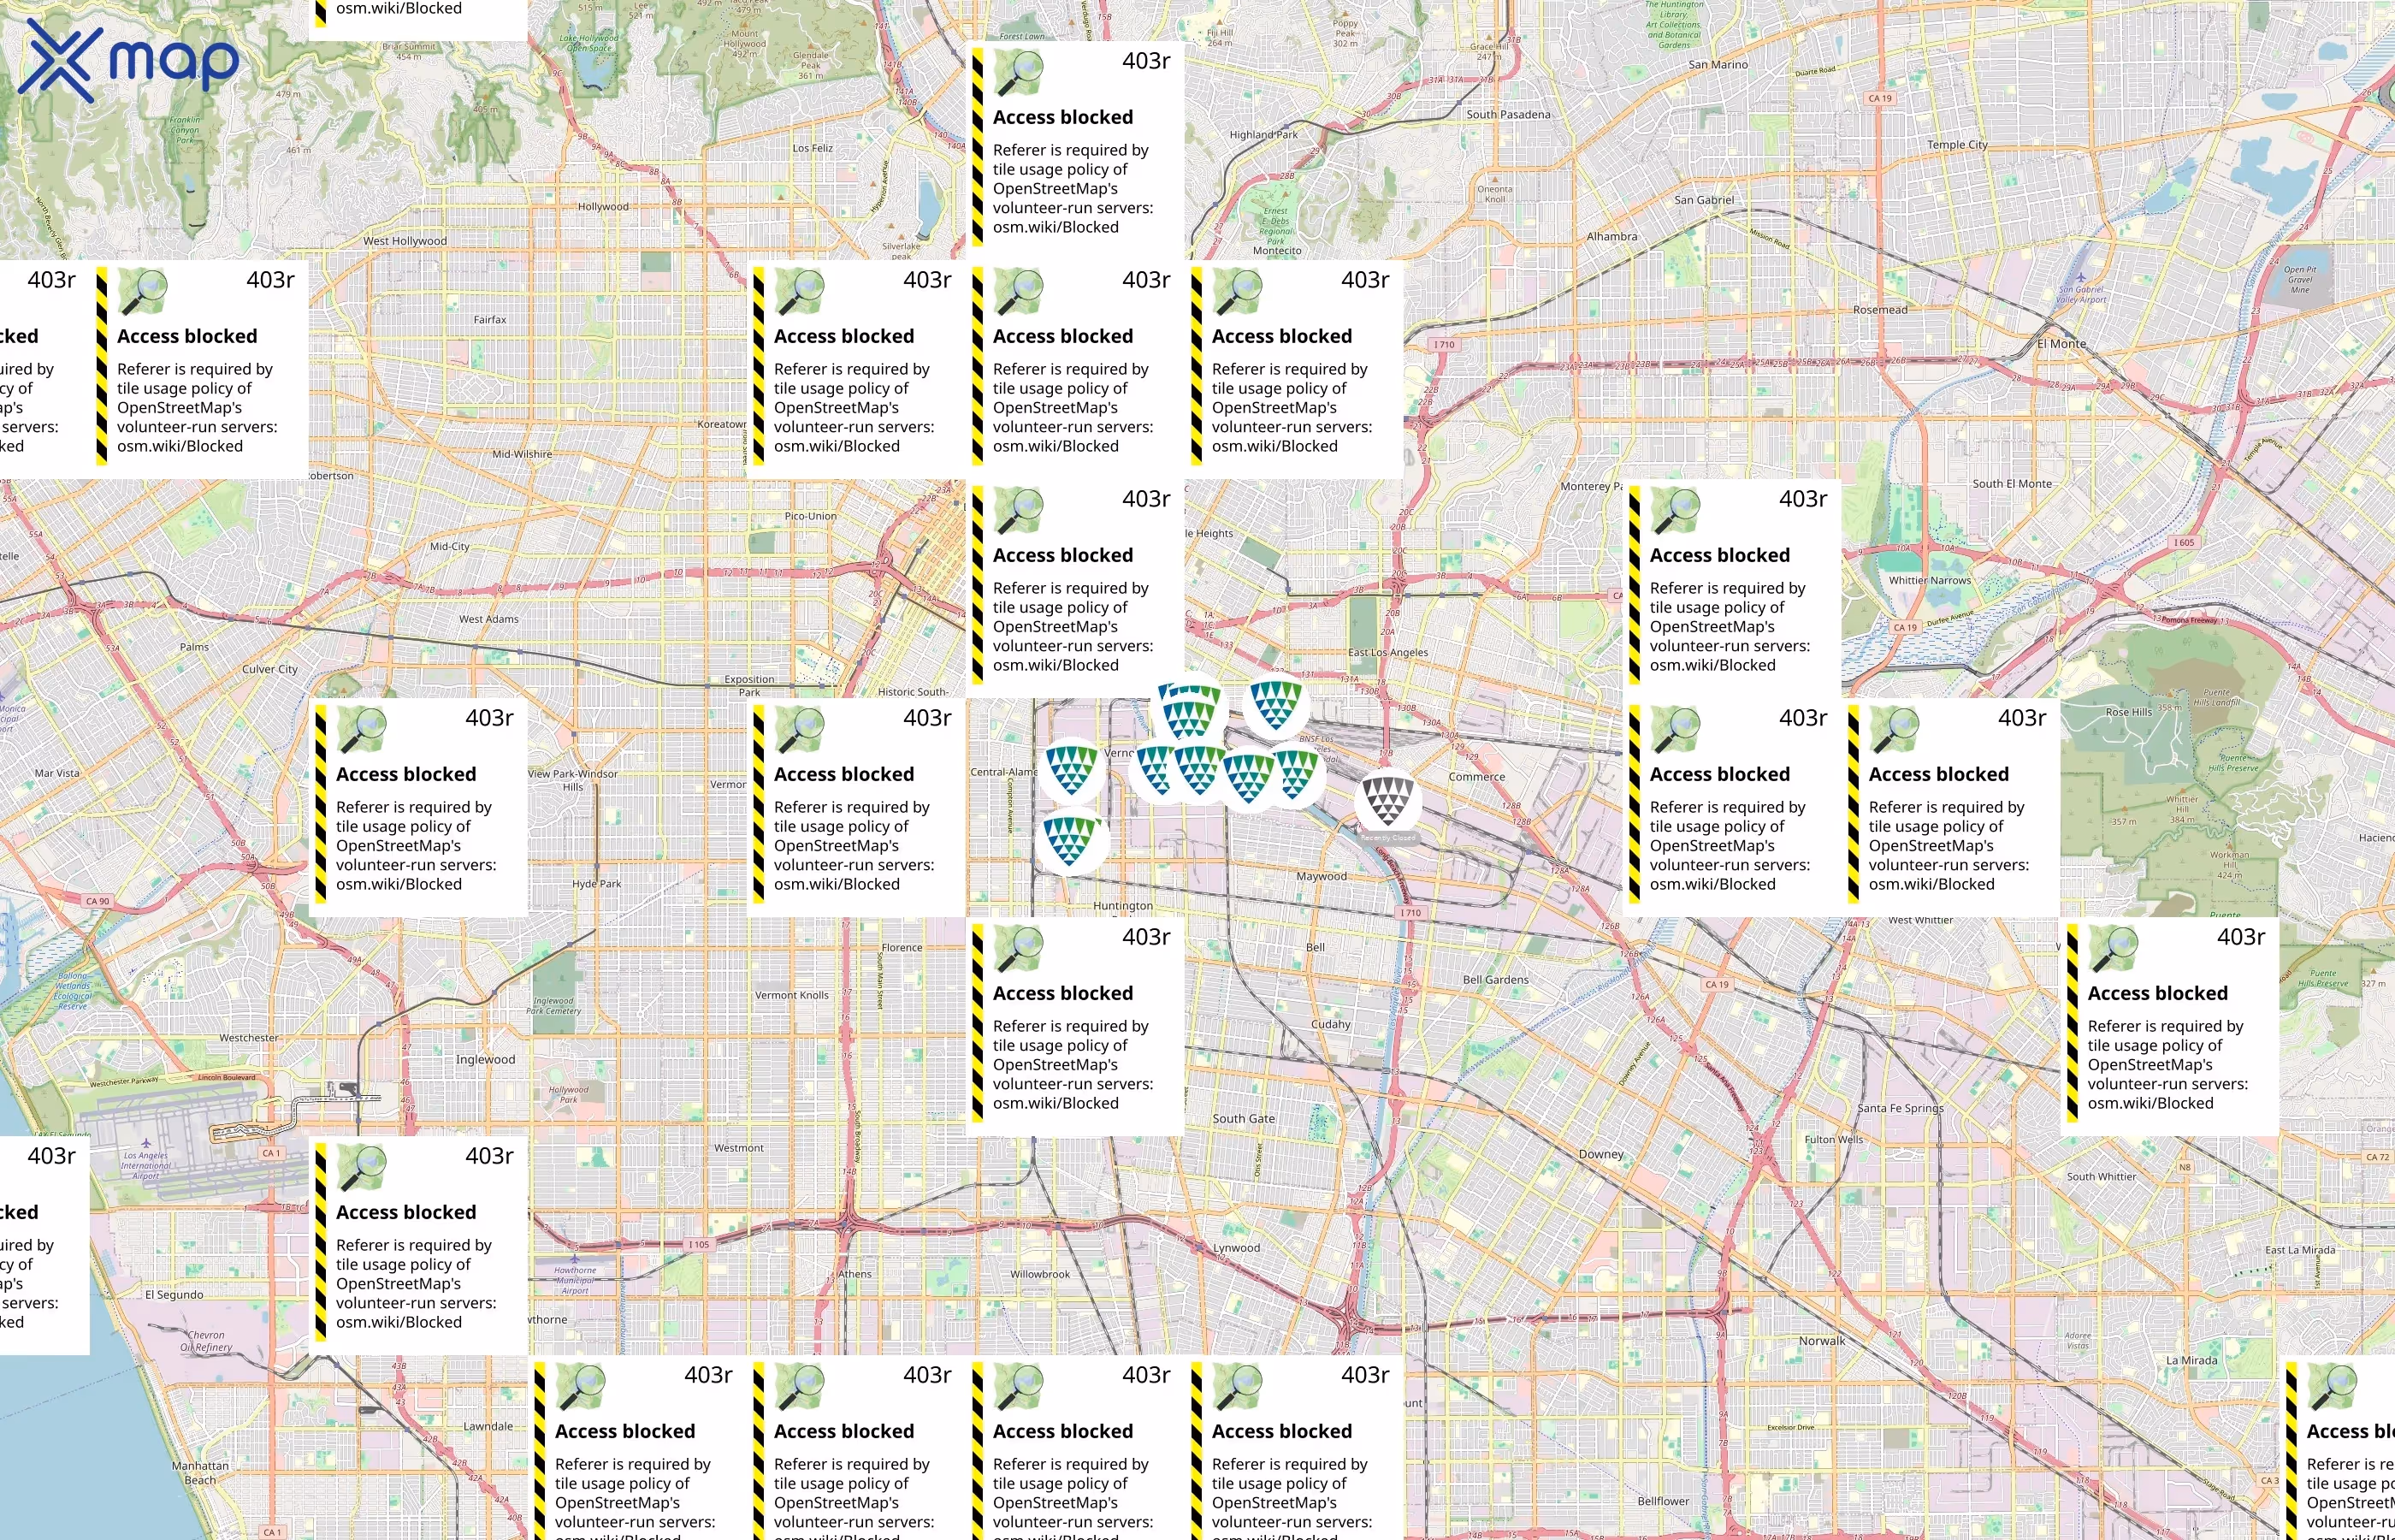Image resolution: width=2395 pixels, height=1540 pixels.
Task: Click the "Hollywood" place label
Action: point(604,207)
